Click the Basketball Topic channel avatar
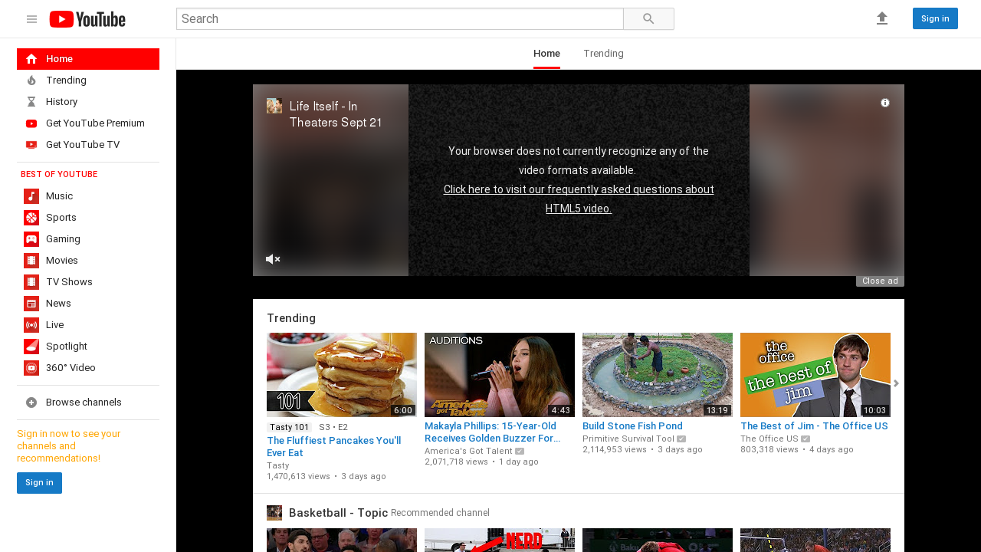Image resolution: width=981 pixels, height=552 pixels. pos(274,513)
